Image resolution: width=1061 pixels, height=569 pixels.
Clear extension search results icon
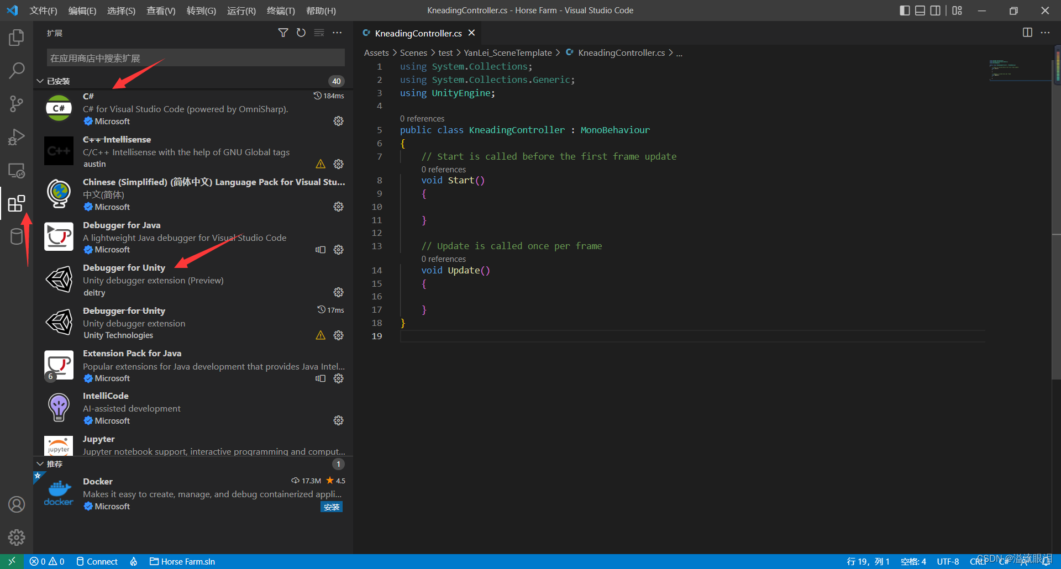point(319,33)
